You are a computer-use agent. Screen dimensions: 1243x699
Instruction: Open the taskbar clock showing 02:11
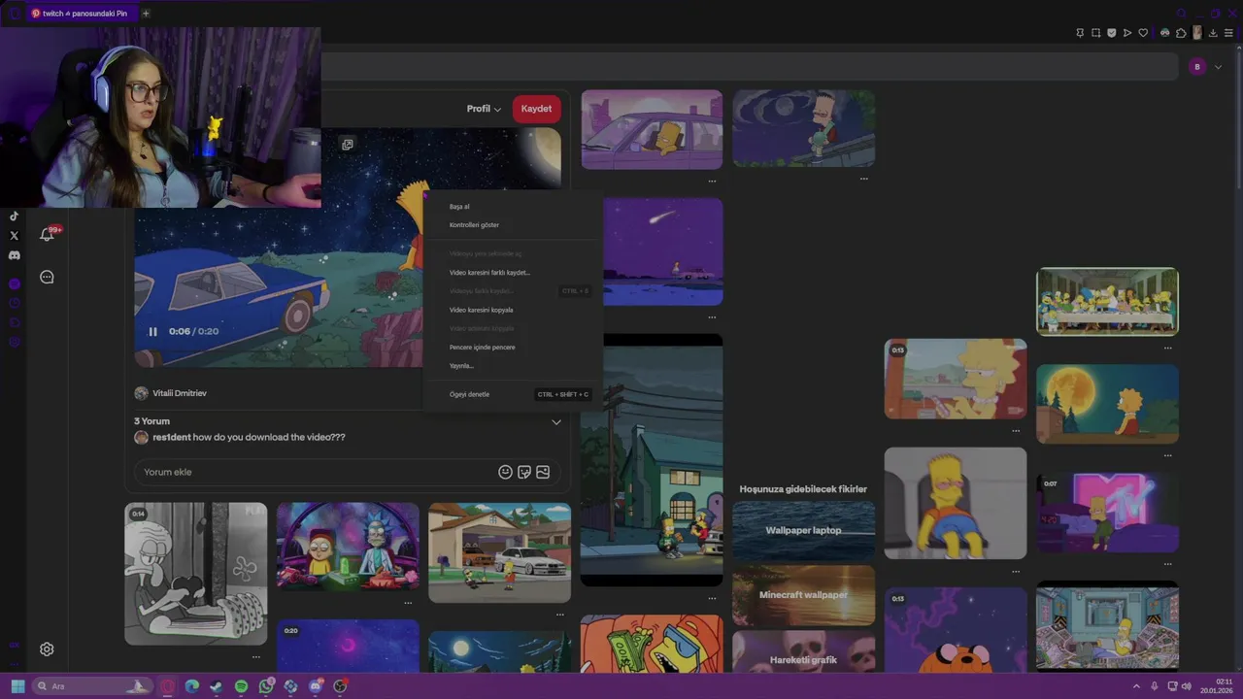coord(1217,686)
